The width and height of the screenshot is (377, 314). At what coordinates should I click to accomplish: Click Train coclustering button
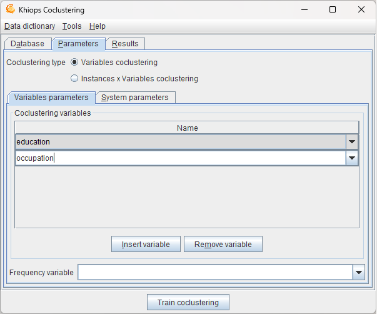click(x=188, y=302)
